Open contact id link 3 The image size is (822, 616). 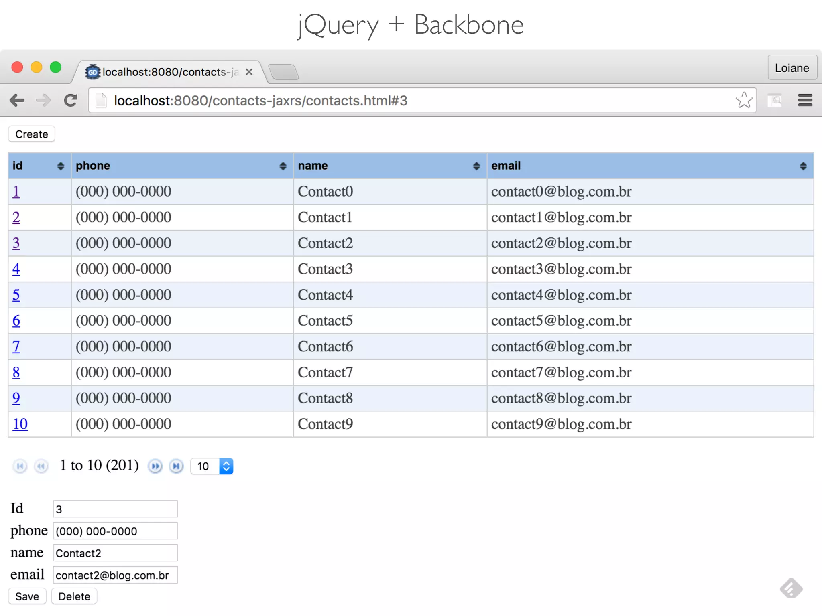16,243
